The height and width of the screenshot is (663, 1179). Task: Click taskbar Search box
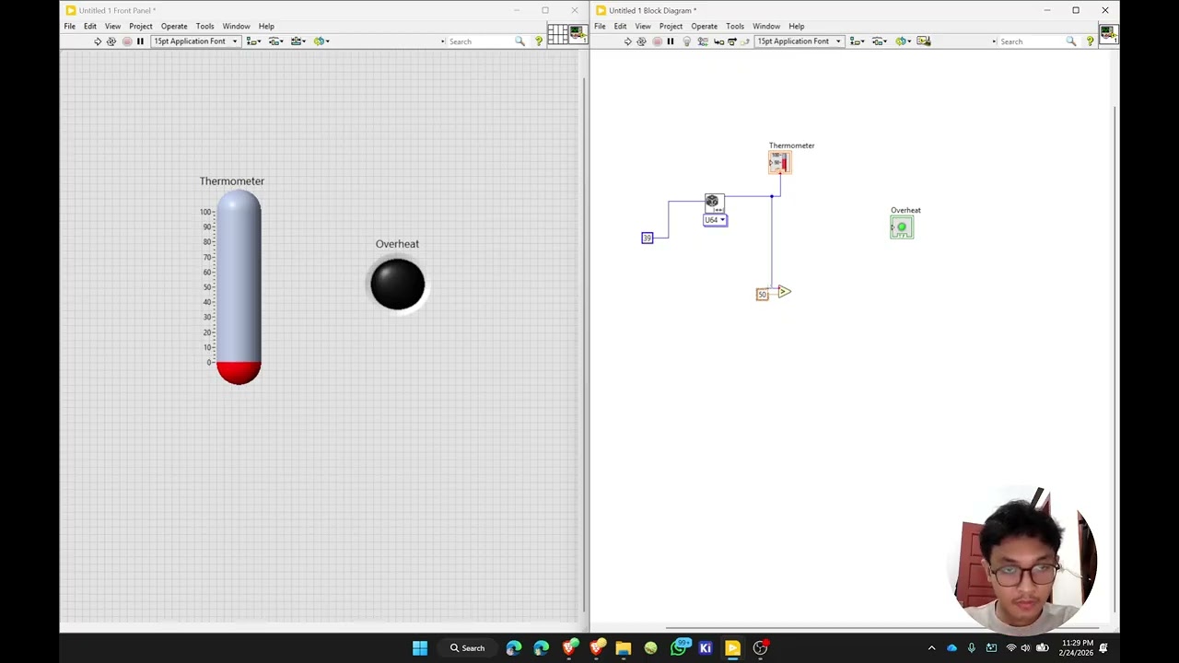click(x=468, y=648)
